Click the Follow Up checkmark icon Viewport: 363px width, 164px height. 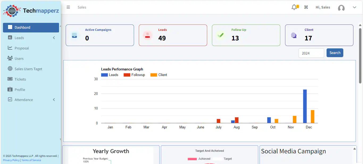pyautogui.click(x=220, y=35)
